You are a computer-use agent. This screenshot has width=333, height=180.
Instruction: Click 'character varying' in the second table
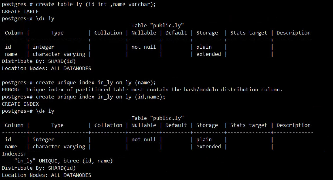coord(59,146)
